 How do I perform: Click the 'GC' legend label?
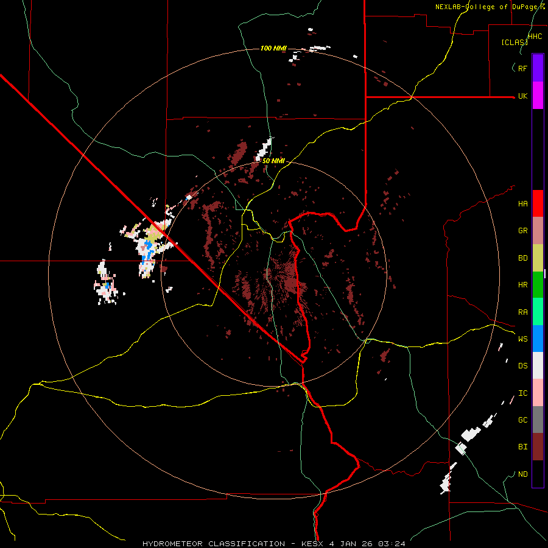point(522,420)
